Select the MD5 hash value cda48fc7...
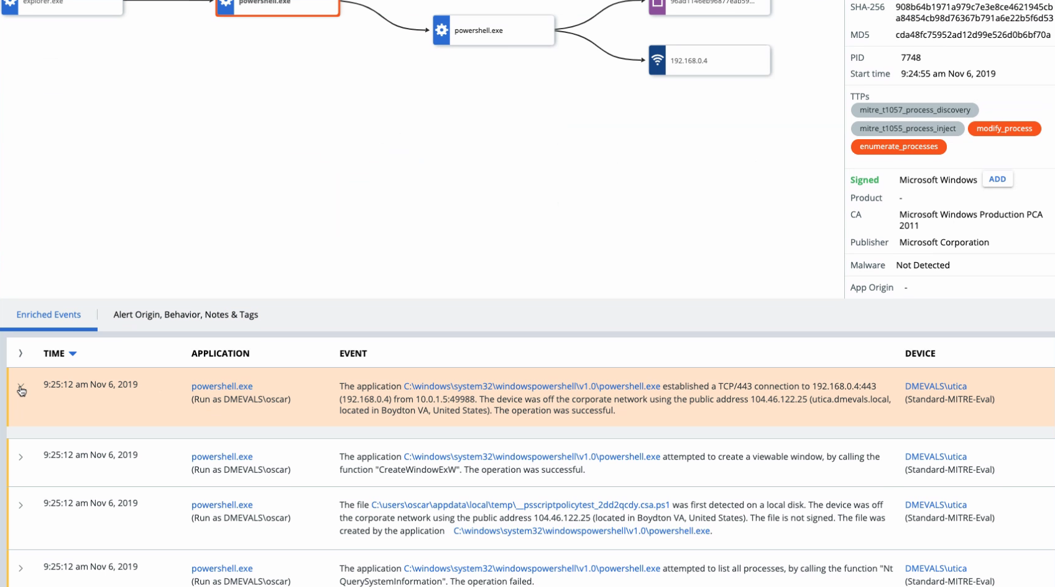The width and height of the screenshot is (1055, 587). pyautogui.click(x=973, y=35)
